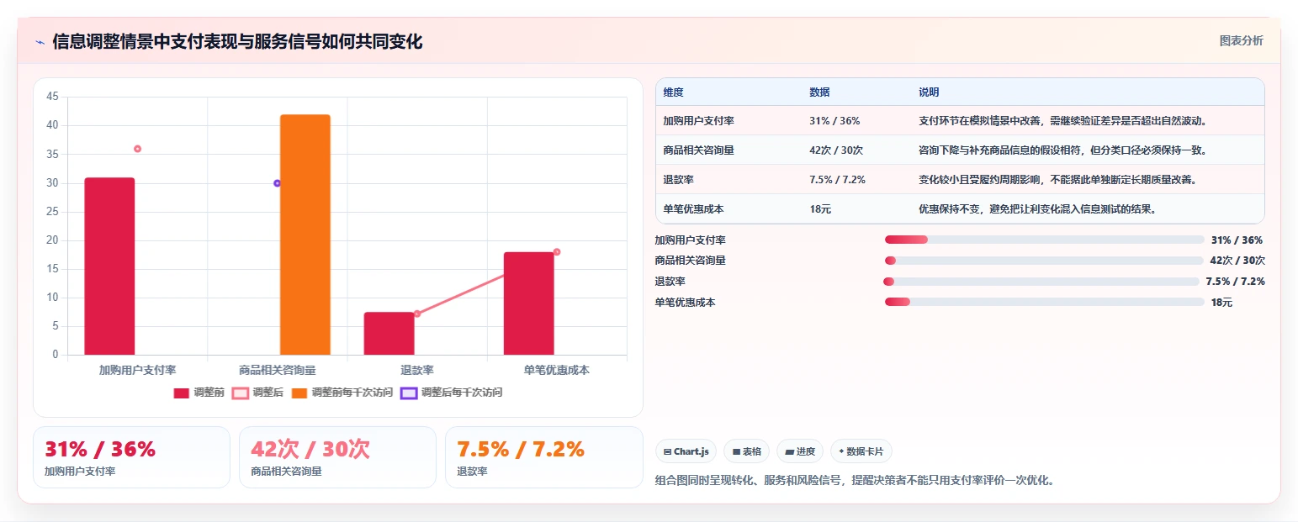The image size is (1298, 522).
Task: Click the 说明 table column header
Action: (929, 92)
